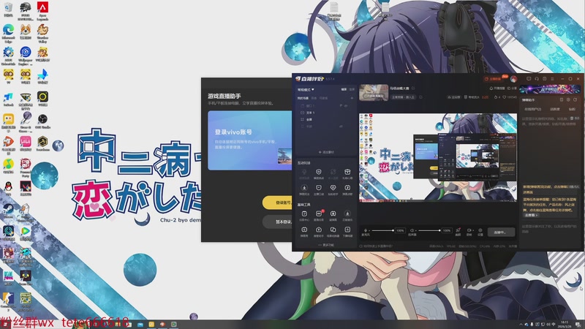Open the 画质 quality icon beside volume controls
The height and width of the screenshot is (329, 585).
(x=458, y=230)
